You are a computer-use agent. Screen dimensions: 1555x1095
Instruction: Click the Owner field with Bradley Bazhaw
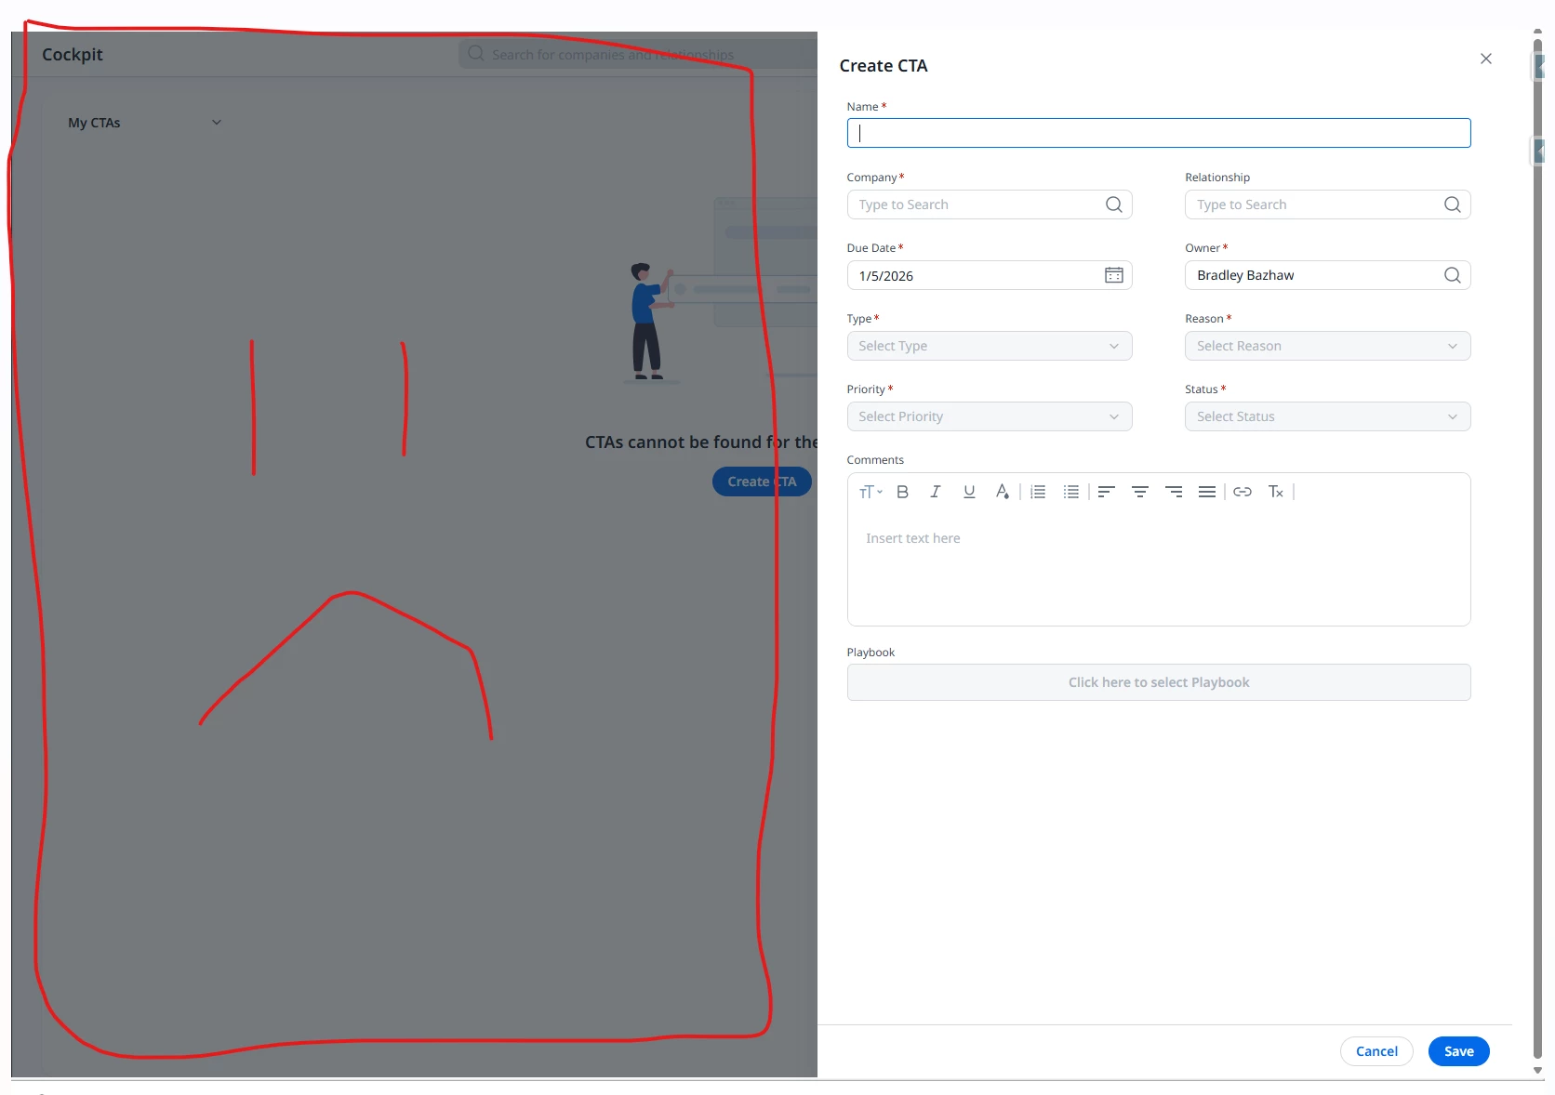1327,275
